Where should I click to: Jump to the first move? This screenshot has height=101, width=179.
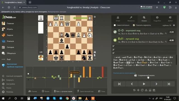point(119,84)
